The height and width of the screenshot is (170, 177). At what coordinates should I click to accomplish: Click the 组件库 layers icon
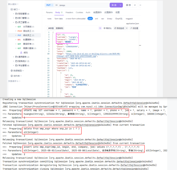point(11,76)
